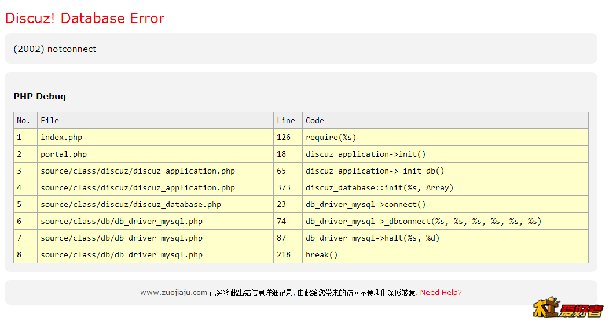This screenshot has height=321, width=609.
Task: Click the require(%s) code cell
Action: tap(445, 138)
